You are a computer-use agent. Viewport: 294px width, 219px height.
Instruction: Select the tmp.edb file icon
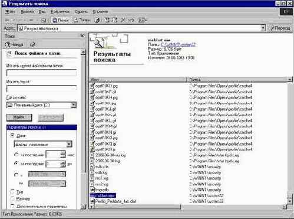(x=93, y=189)
